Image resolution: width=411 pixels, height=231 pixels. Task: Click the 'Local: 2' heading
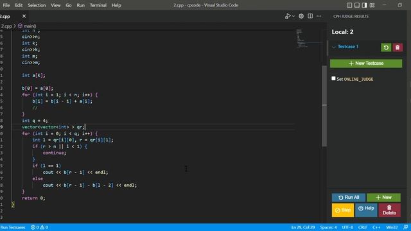point(342,32)
